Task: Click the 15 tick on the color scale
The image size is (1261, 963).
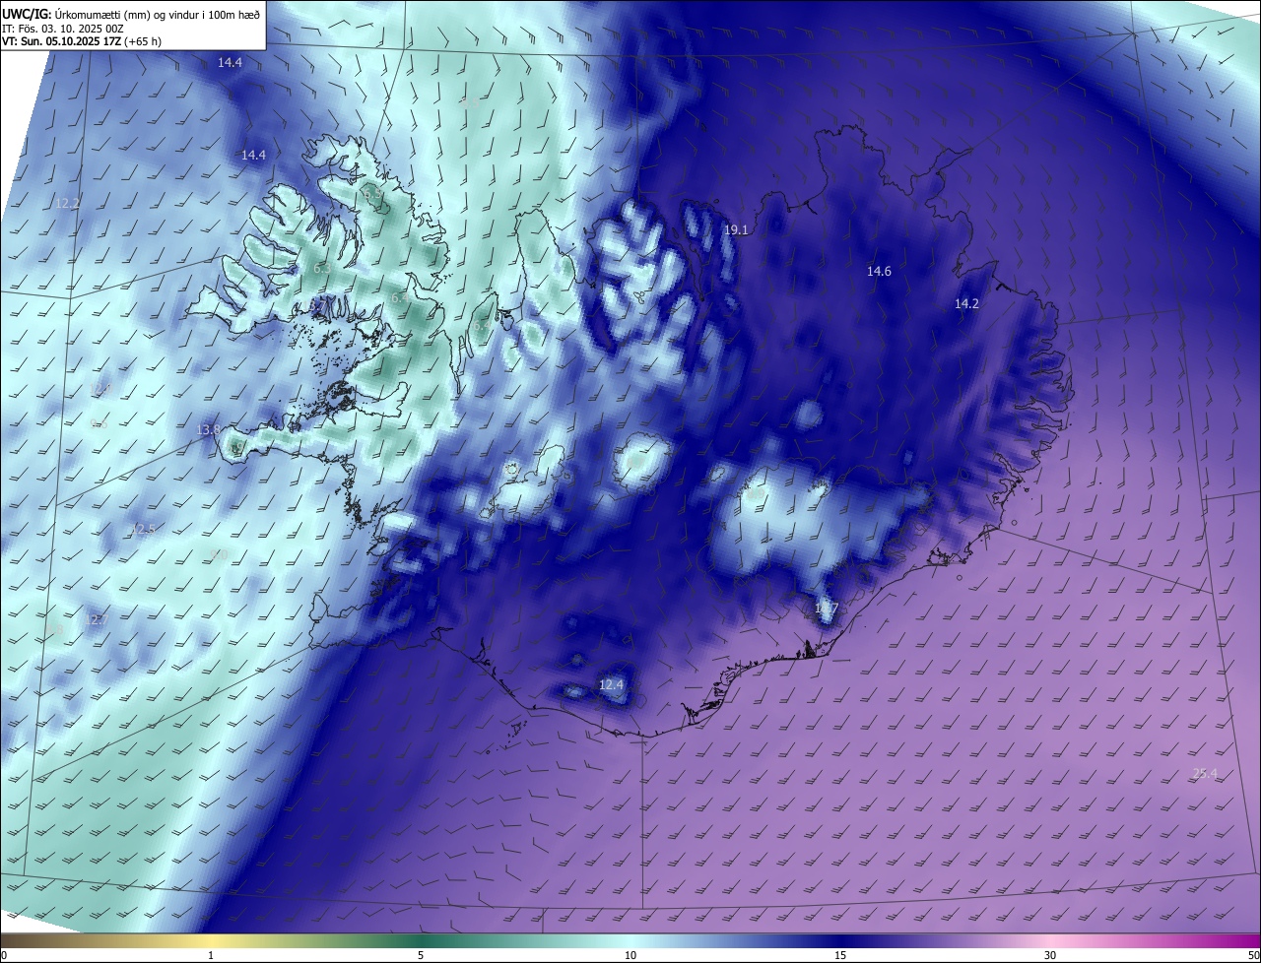Action: [840, 955]
